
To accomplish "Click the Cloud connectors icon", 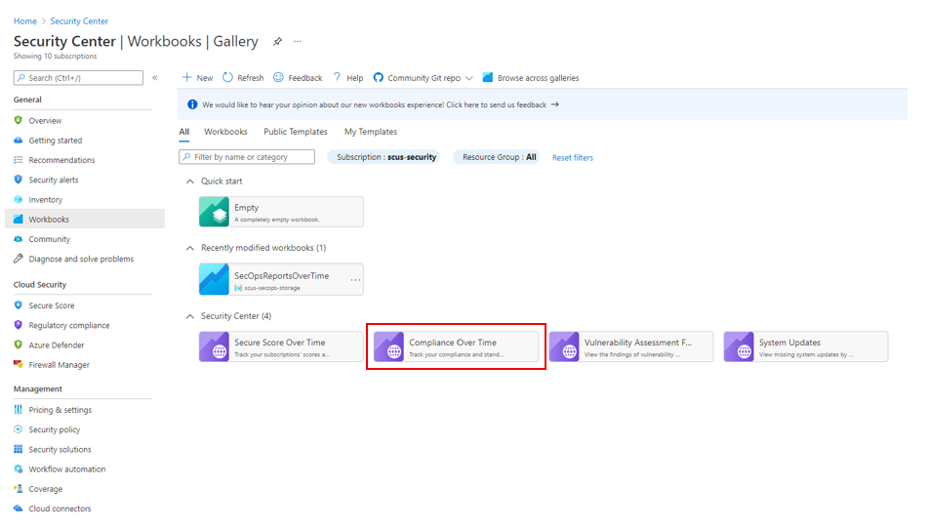I will pyautogui.click(x=19, y=508).
